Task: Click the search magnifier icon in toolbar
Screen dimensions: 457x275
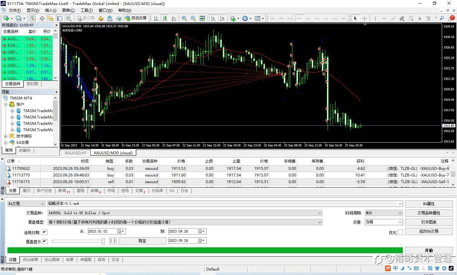Action: [442, 18]
